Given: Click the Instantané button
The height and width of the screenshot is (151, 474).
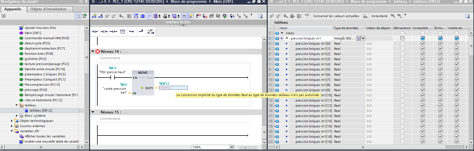Looking at the screenshot, I should [379, 16].
